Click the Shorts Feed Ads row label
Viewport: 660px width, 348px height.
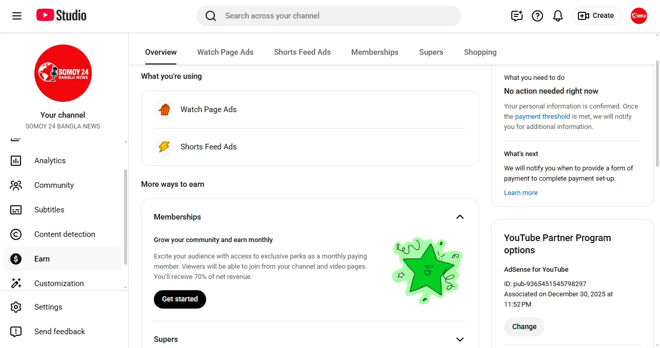point(209,147)
